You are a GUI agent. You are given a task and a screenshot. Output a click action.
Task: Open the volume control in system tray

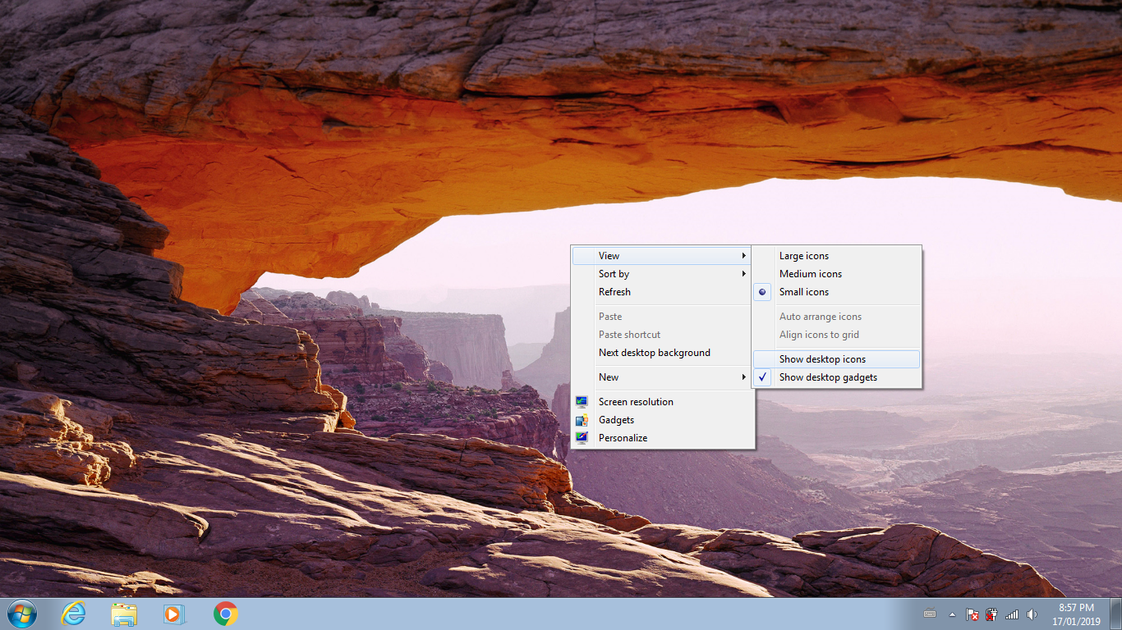1031,614
